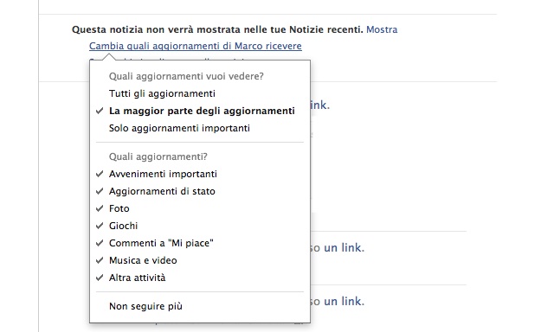Viewport: 541px width, 332px height.
Task: Click the 'Quali aggiornamenti vuoi vedere?' heading text
Action: [x=186, y=76]
